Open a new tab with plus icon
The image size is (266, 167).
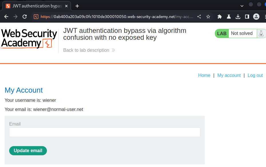tap(77, 6)
